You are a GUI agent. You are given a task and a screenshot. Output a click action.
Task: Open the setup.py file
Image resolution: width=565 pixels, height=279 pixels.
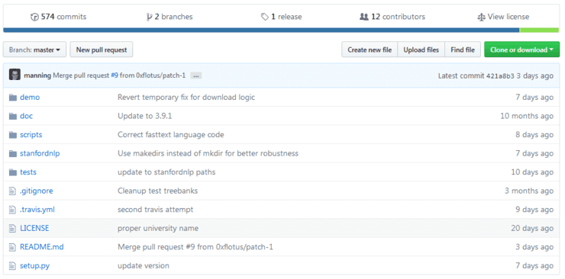[x=34, y=266]
